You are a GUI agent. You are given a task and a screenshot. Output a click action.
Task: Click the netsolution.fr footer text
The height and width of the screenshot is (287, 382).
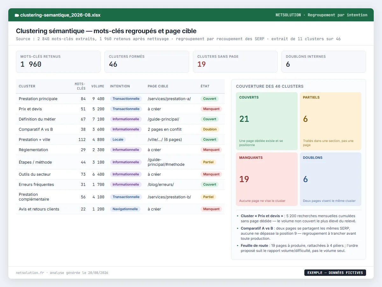pyautogui.click(x=30, y=273)
